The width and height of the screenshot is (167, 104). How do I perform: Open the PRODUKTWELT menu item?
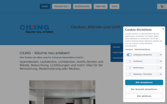tap(62, 6)
